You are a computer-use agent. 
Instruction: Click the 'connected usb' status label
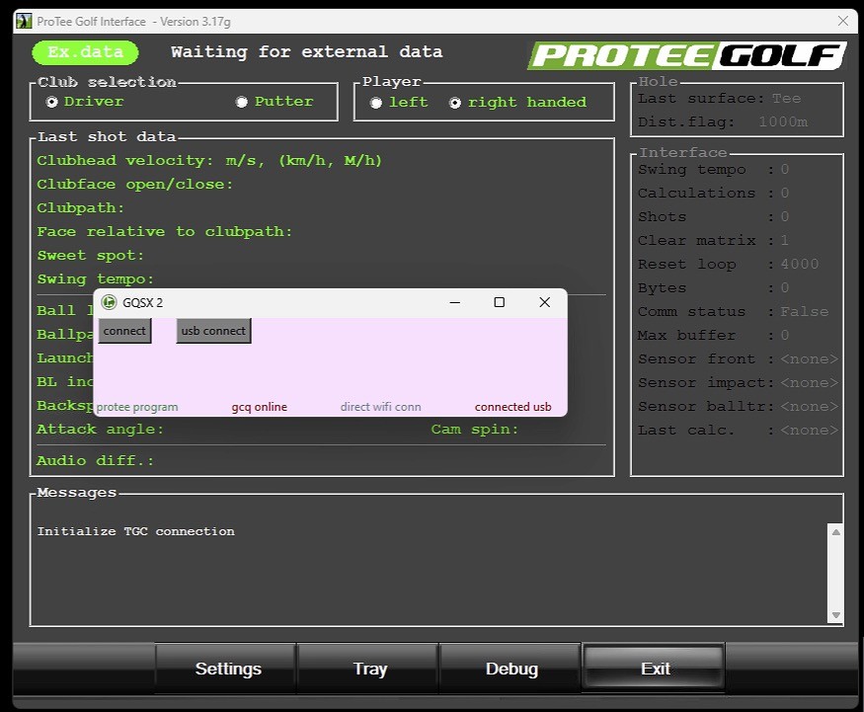tap(513, 407)
